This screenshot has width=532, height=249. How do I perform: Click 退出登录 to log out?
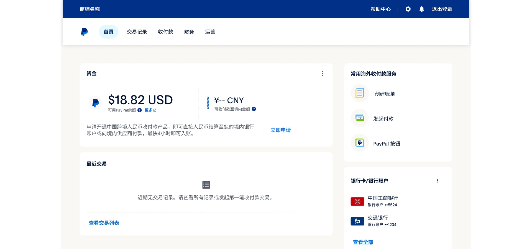pos(442,9)
